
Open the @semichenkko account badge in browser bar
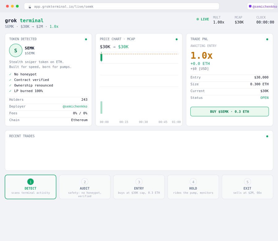point(261,6)
